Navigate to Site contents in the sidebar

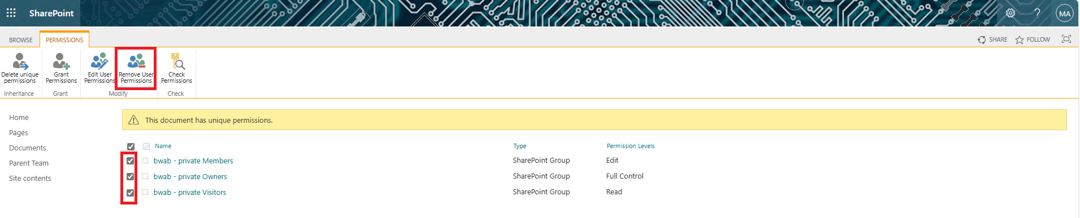[x=30, y=178]
